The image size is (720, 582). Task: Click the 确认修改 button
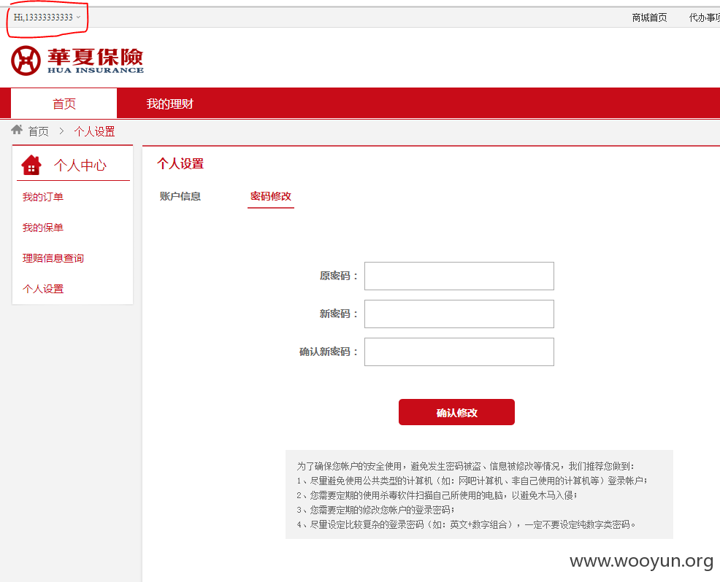coord(456,412)
